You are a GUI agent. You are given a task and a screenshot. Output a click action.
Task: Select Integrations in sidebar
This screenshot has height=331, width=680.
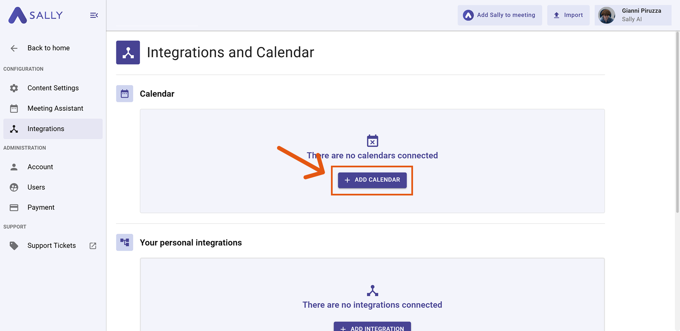pyautogui.click(x=46, y=129)
